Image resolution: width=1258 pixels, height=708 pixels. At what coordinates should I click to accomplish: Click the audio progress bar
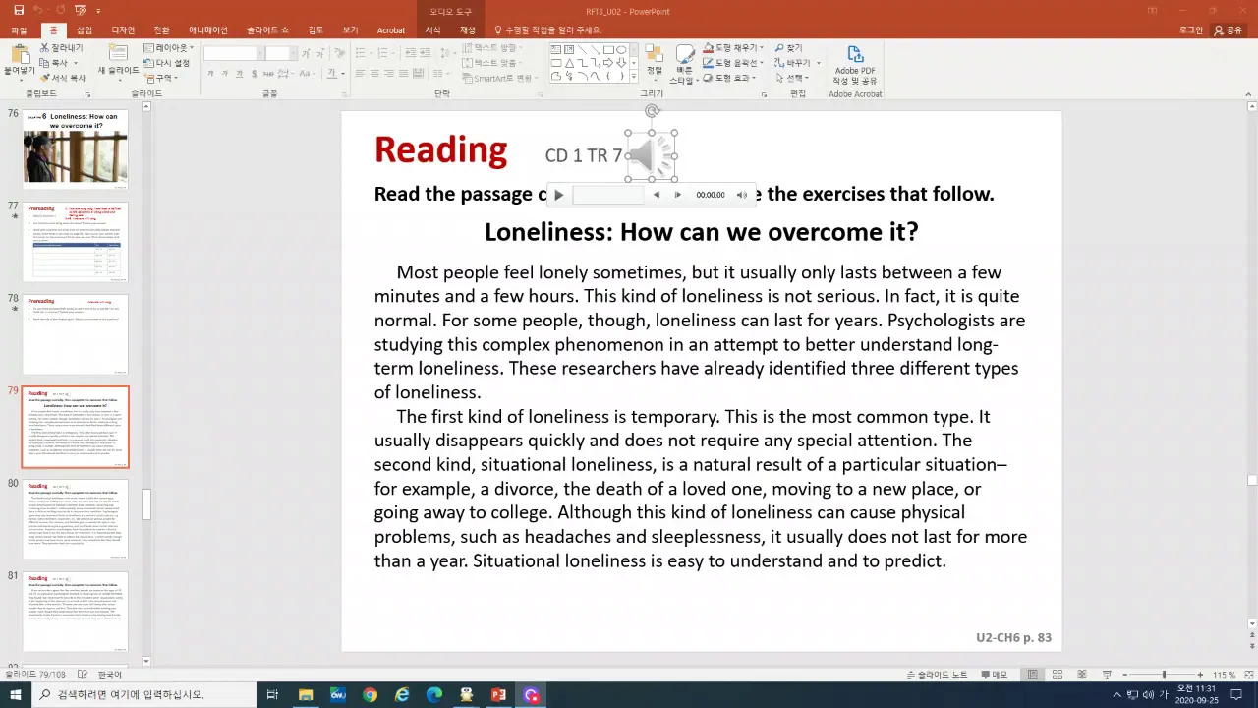(x=608, y=195)
